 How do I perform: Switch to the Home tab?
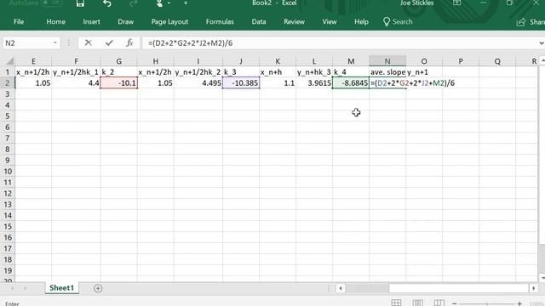pos(55,21)
